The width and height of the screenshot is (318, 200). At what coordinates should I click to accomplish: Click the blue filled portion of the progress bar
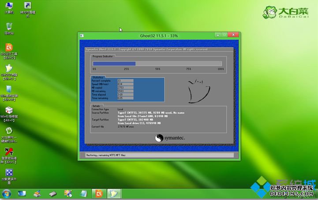[114, 63]
